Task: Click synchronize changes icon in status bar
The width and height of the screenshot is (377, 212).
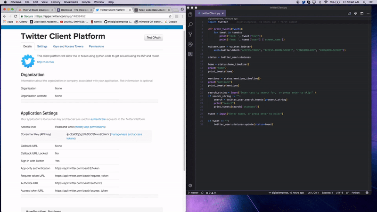Action: 202,193
